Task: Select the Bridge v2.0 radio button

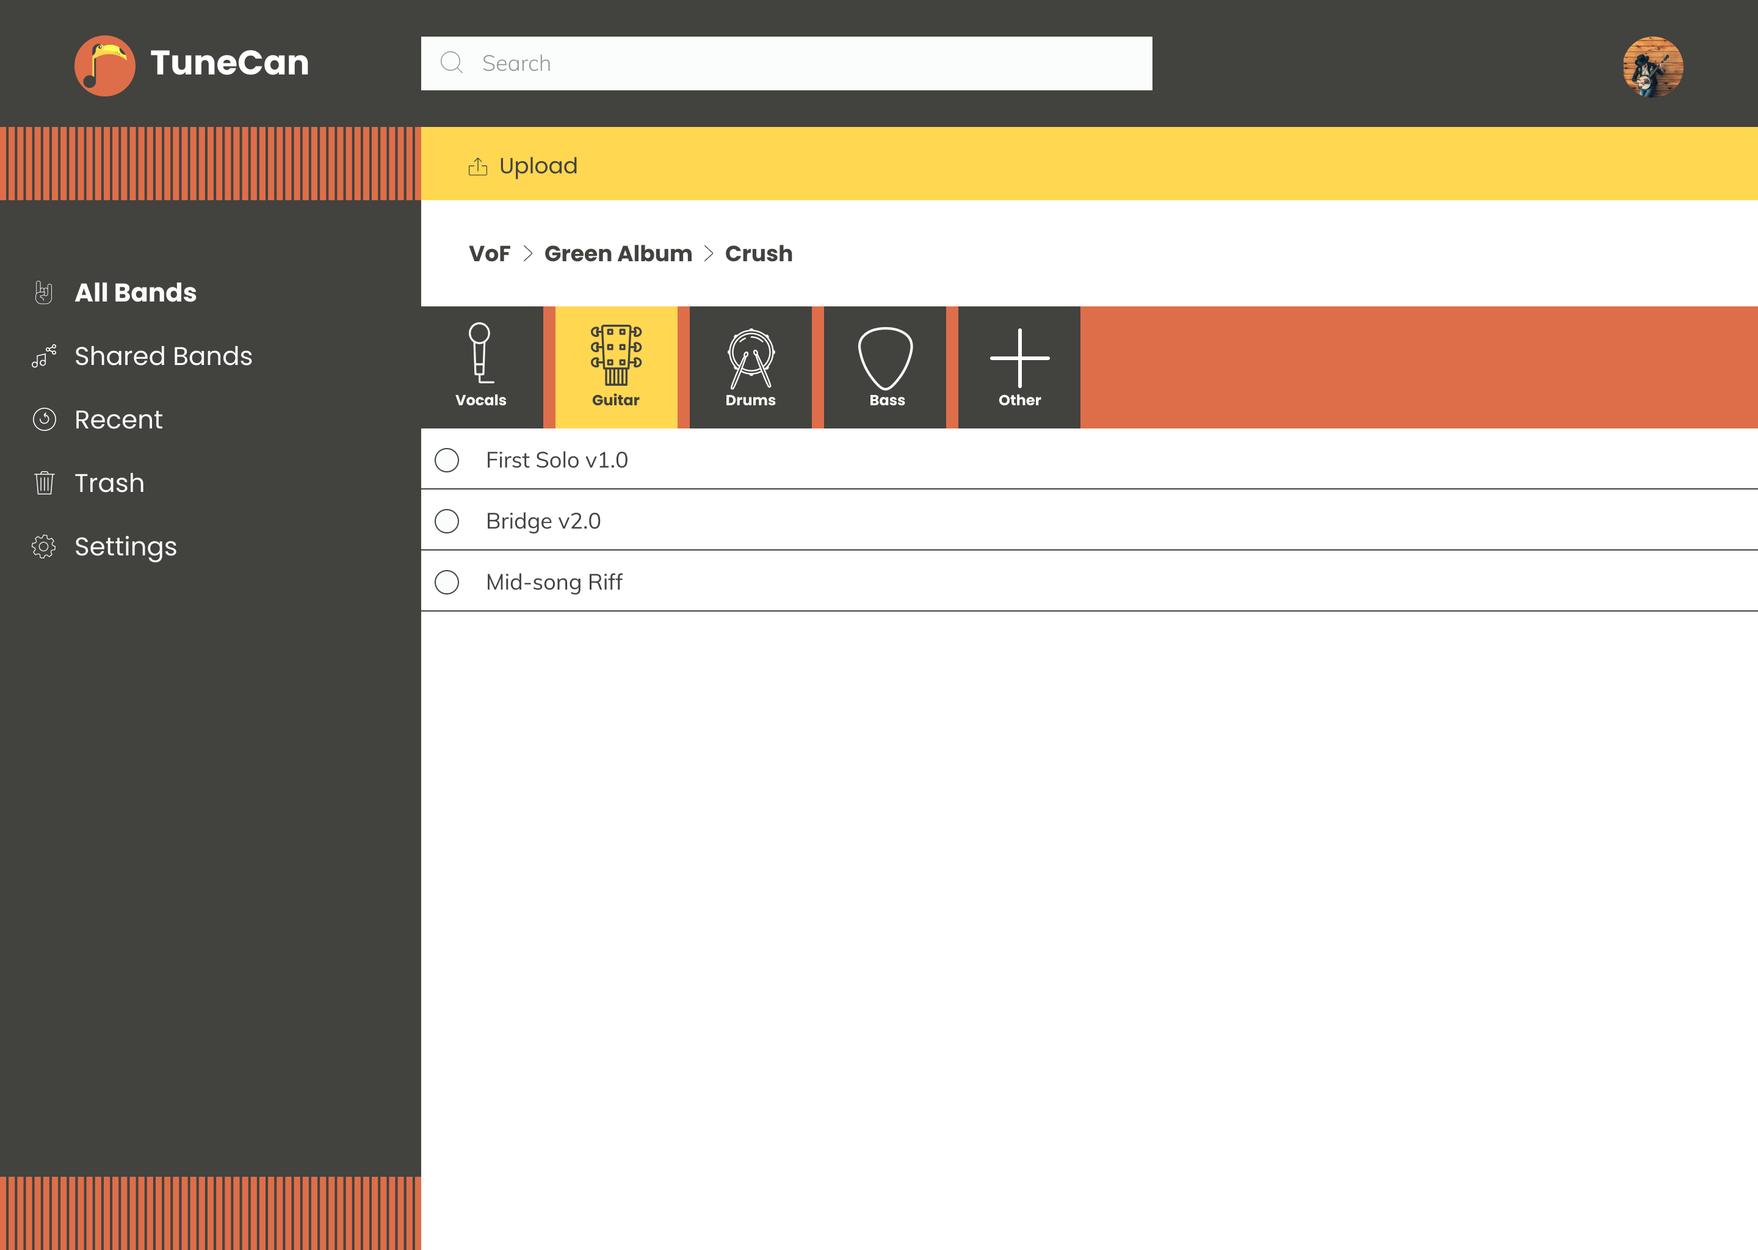Action: [x=446, y=521]
